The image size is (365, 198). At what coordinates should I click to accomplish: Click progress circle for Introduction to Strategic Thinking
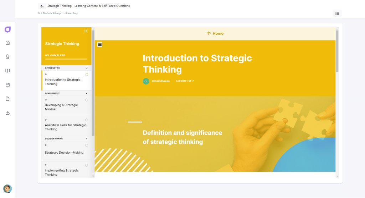tap(87, 75)
